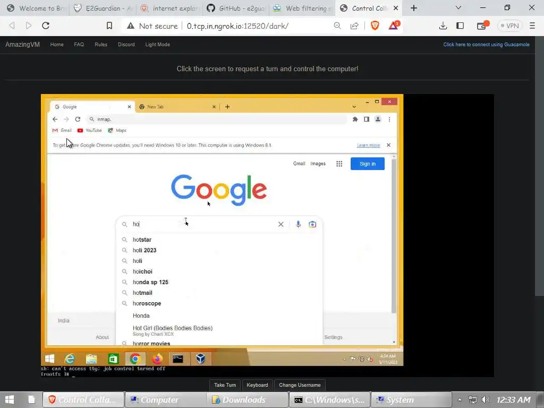Switch to Light Mode
Image resolution: width=544 pixels, height=408 pixels.
(157, 45)
